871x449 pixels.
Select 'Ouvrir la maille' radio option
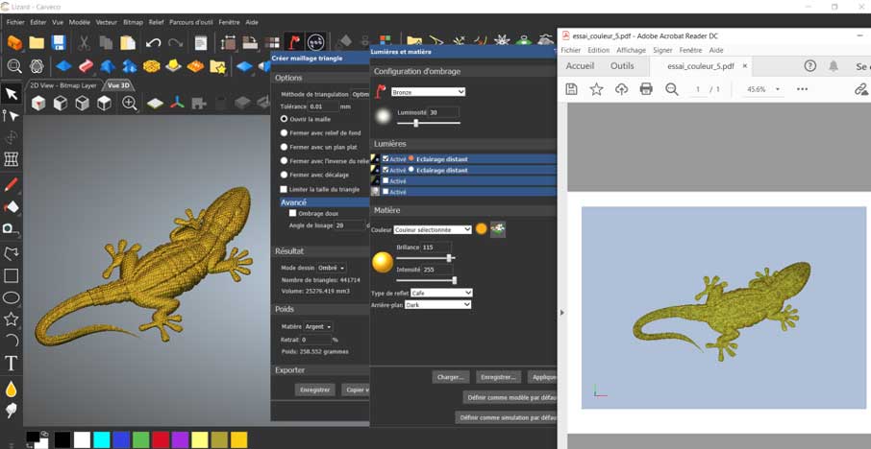coord(284,119)
